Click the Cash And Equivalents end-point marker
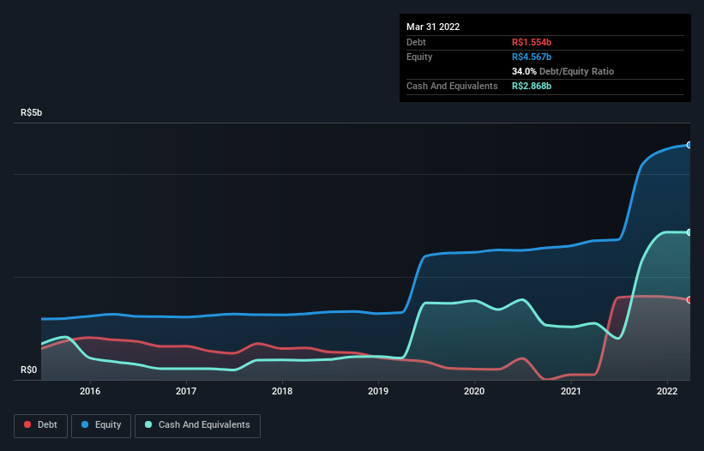Screen dimensions: 704x451 pyautogui.click(x=689, y=232)
